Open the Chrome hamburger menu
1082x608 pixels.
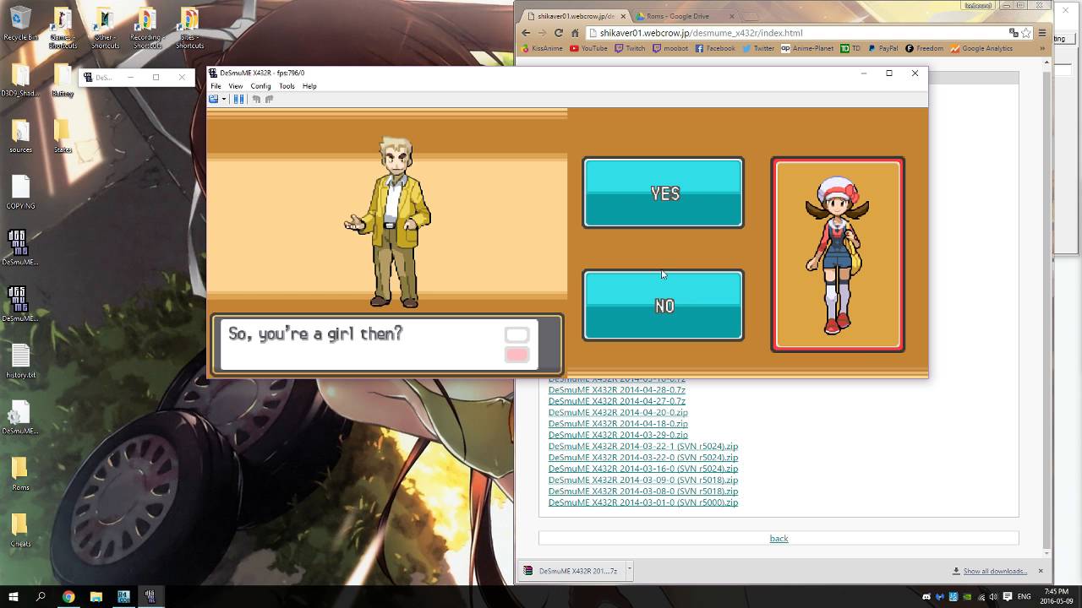click(1042, 33)
